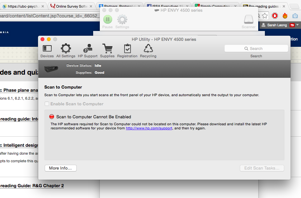This screenshot has width=301, height=198.
Task: Close the ubc-psych browser tab
Action: click(43, 6)
